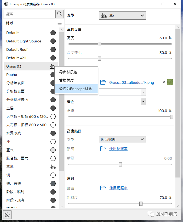
Task: Click the 高度 slider handle
Action: click(x=100, y=44)
